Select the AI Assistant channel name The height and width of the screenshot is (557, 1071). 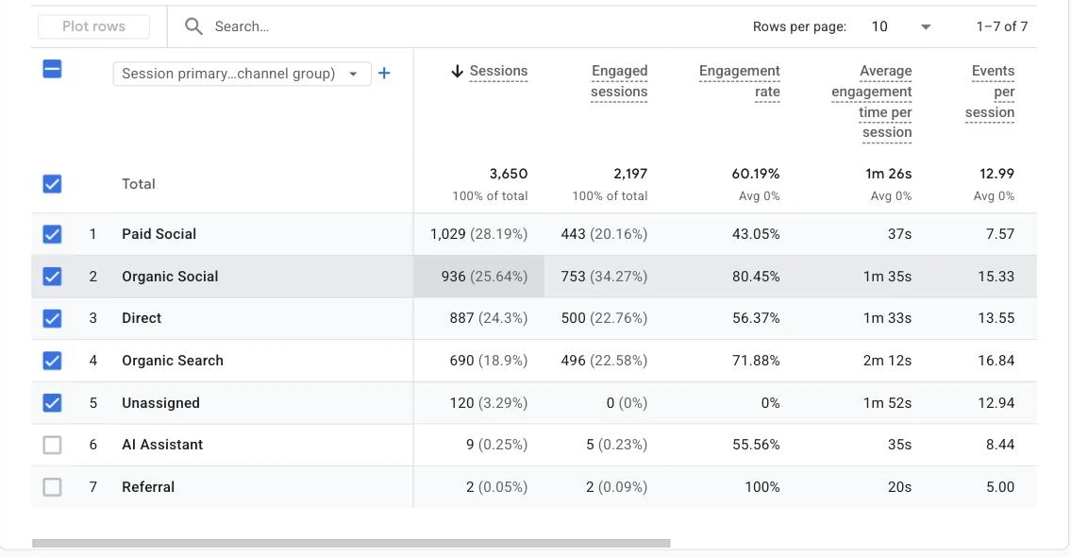coord(162,445)
